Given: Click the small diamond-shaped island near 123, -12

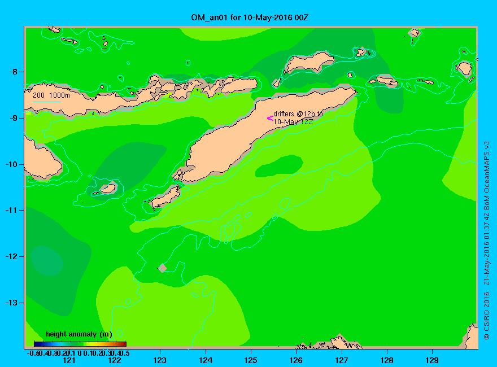Looking at the screenshot, I should click(163, 268).
